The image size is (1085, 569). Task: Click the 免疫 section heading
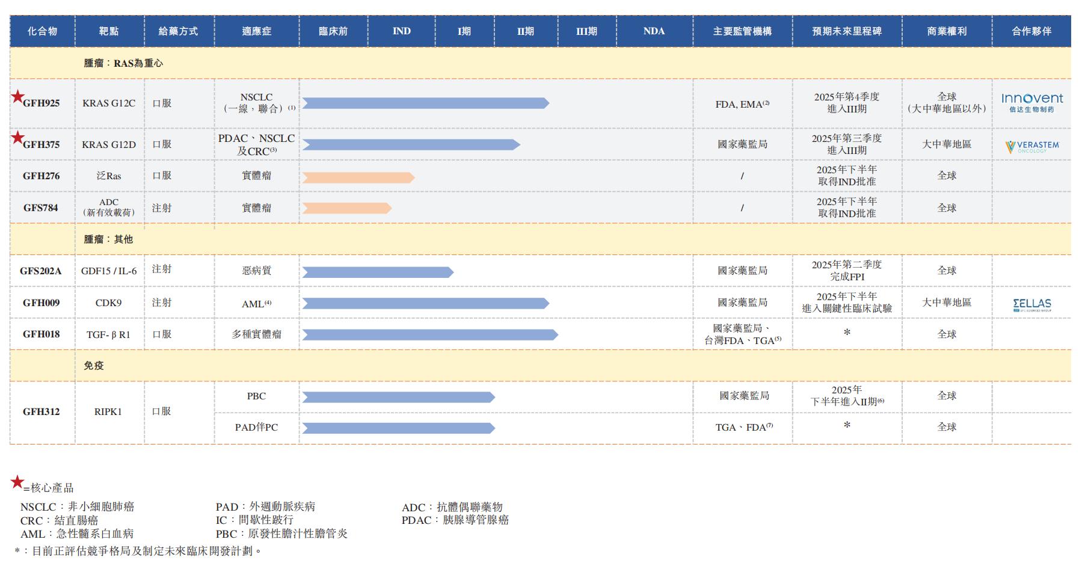[x=94, y=366]
